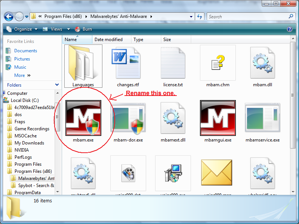Select the Malwarebytes' Anti-Malware breadcrumb
This screenshot has width=299, height=224.
point(118,16)
